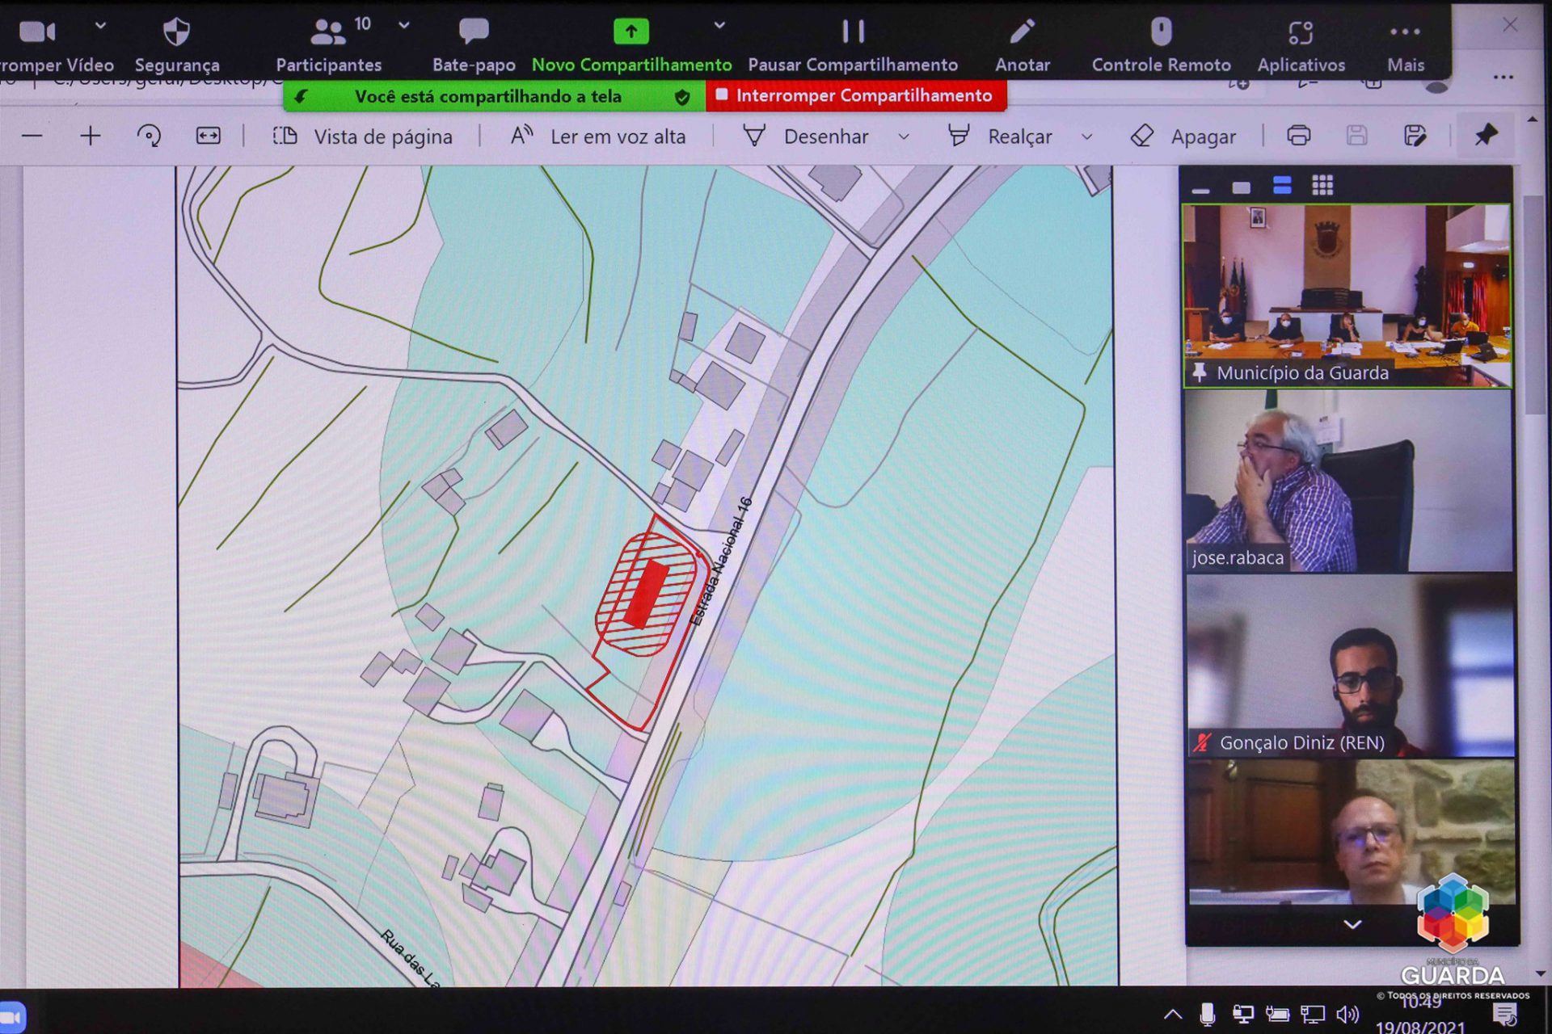Zoom out the PDF with minus icon
The height and width of the screenshot is (1034, 1552).
[32, 136]
